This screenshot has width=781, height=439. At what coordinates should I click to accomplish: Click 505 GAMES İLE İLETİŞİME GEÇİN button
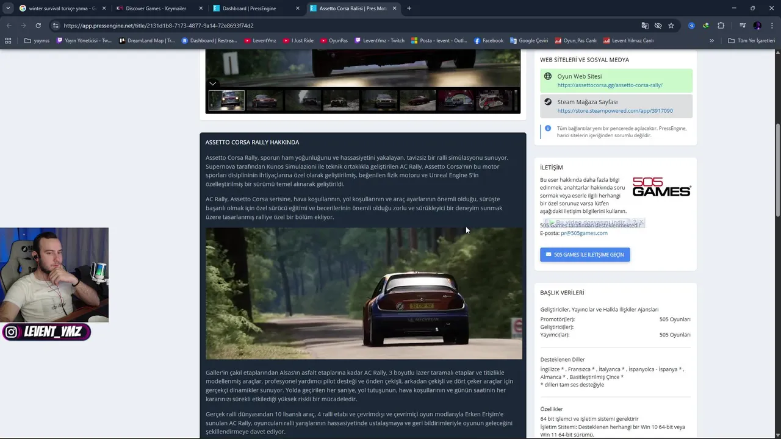[585, 254]
